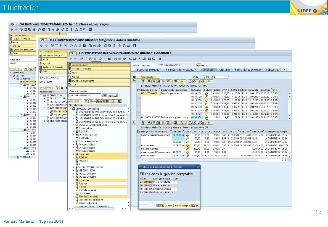Select Prolongation node in contract tree
The image size is (328, 227).
[x=85, y=128]
